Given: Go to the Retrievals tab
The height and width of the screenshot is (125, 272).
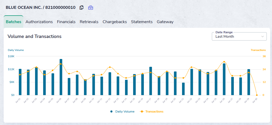Looking at the screenshot, I should click(89, 22).
